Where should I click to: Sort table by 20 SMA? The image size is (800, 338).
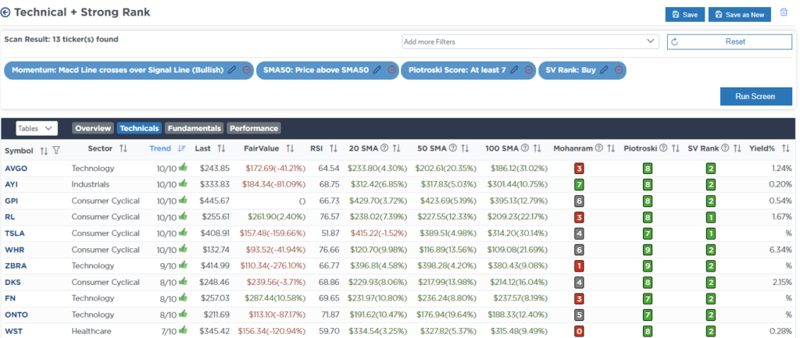point(396,148)
